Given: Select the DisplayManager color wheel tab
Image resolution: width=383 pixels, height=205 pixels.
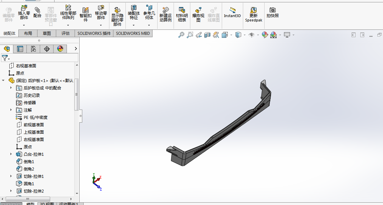Looking at the screenshot, I should pos(60,49).
